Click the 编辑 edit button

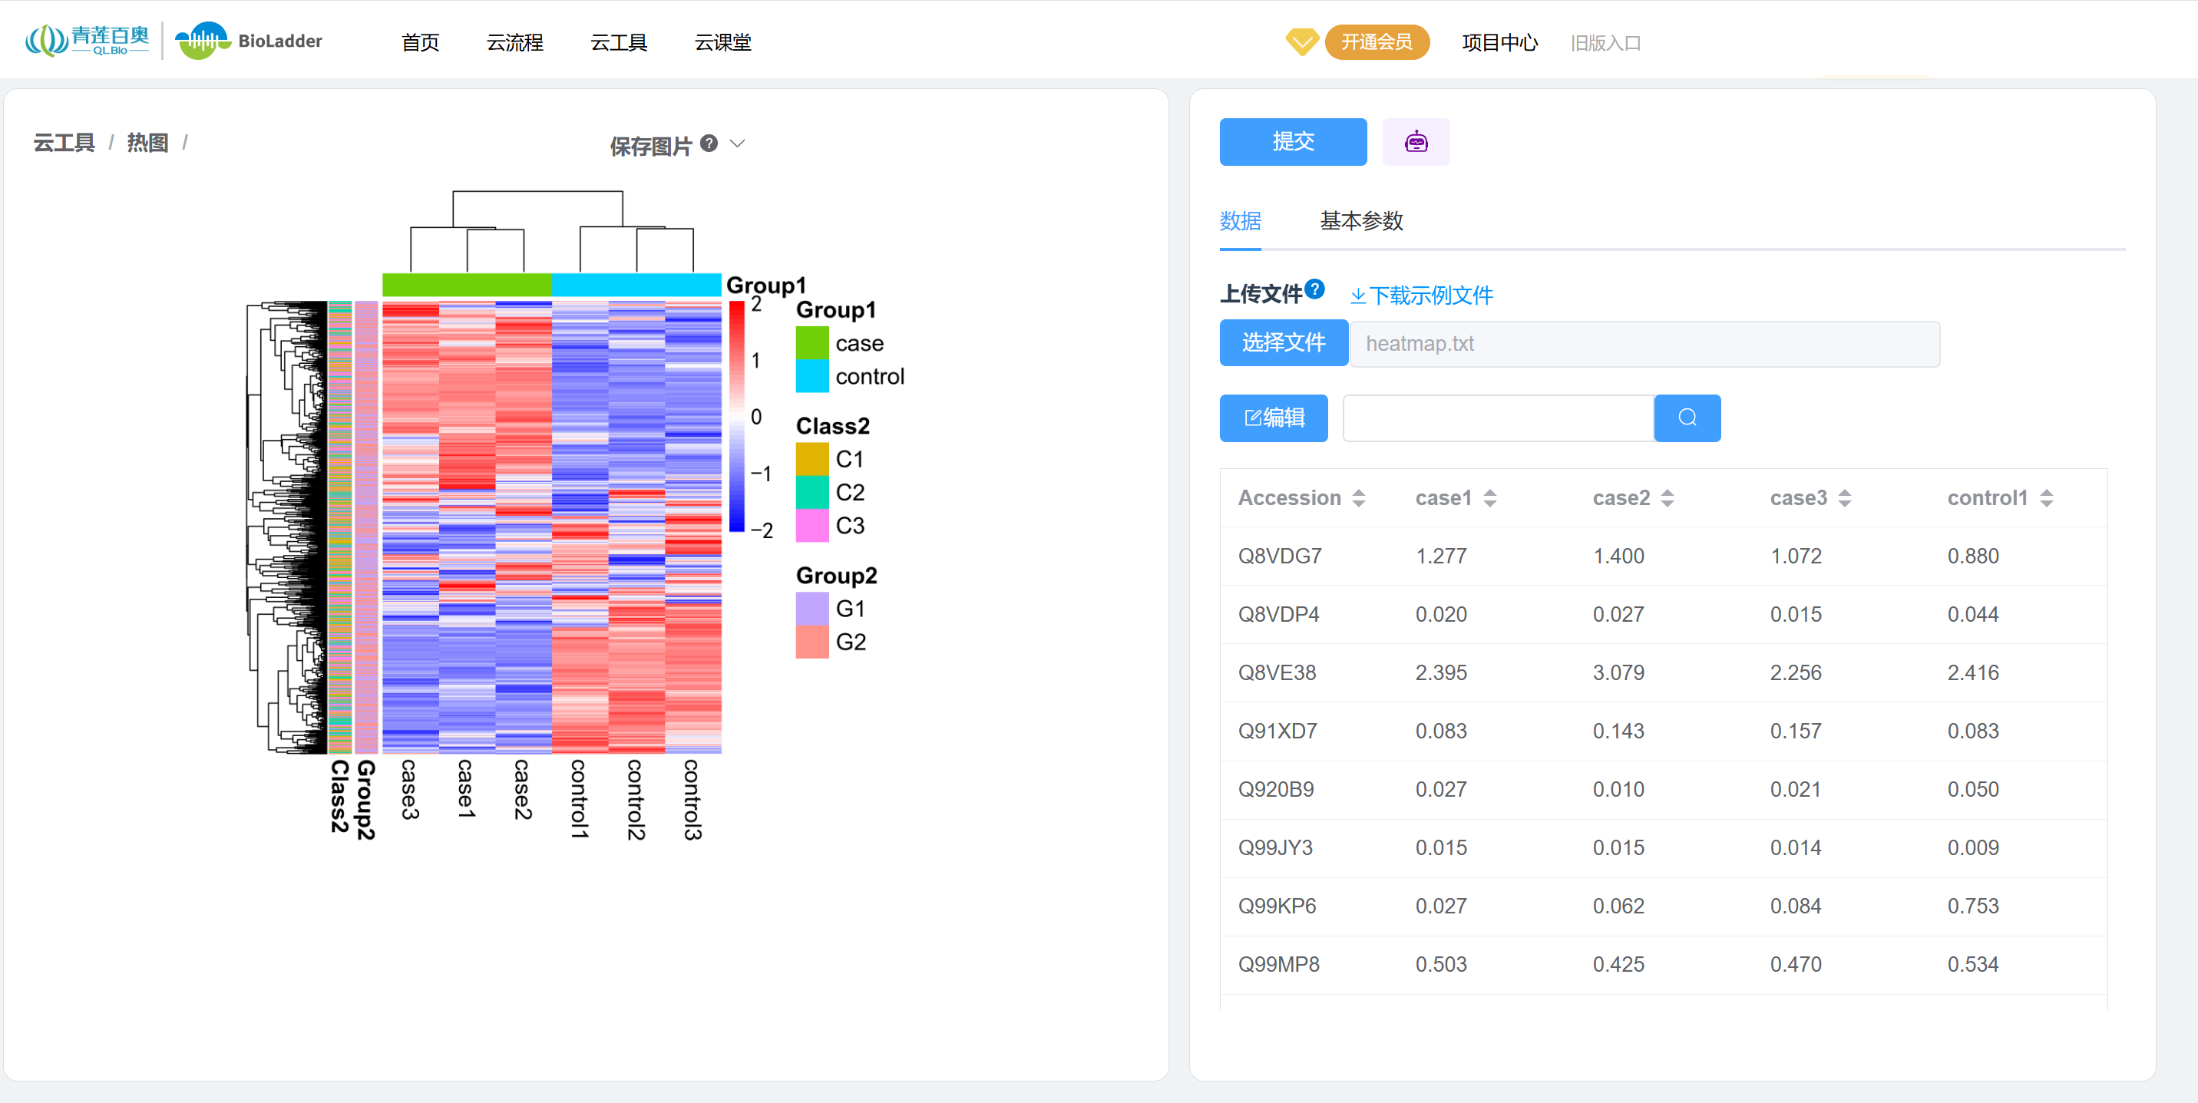click(1273, 417)
